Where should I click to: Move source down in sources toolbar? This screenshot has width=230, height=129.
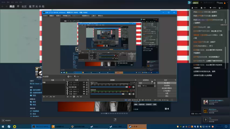tap(81, 97)
